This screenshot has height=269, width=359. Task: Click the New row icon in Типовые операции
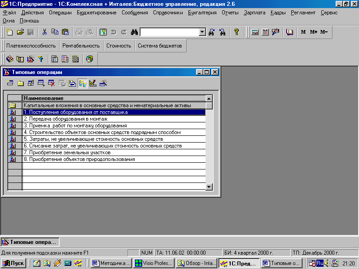[10, 83]
